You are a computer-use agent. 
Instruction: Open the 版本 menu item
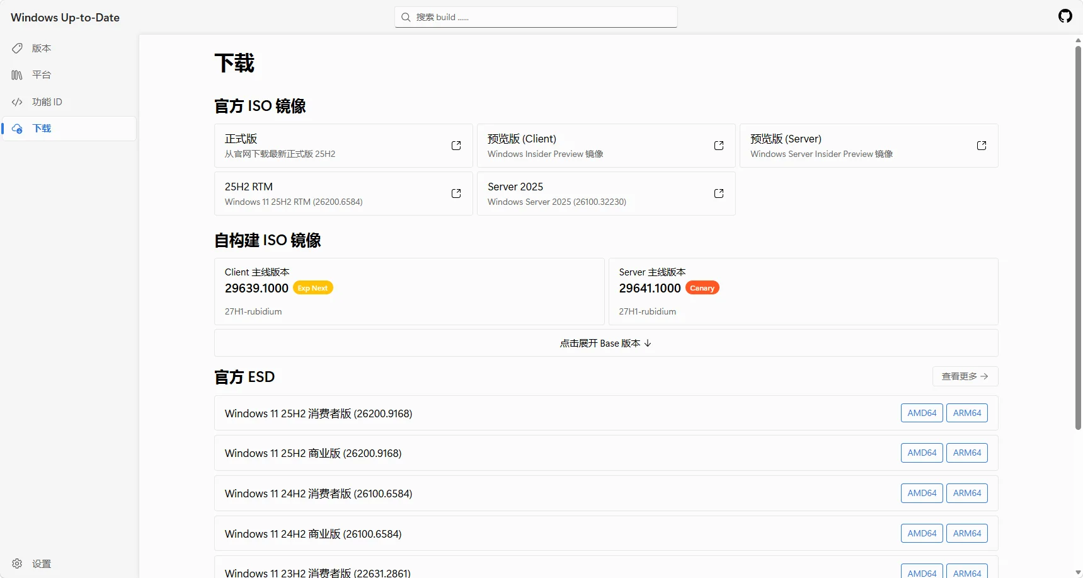[69, 48]
